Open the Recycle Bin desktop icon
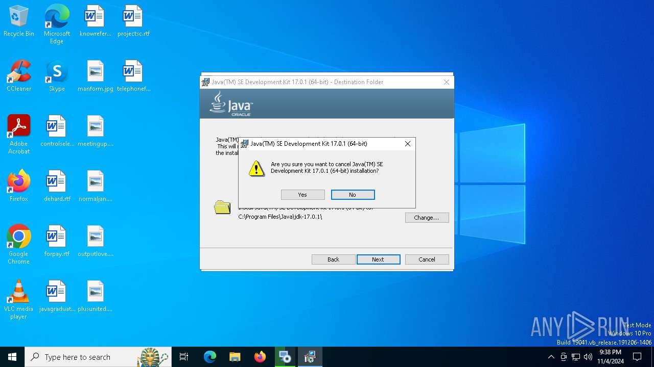Screen dimensions: 654x367 click(x=19, y=21)
